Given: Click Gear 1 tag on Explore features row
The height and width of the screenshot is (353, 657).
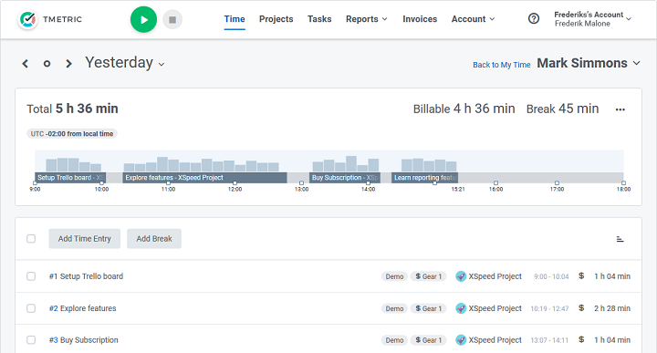Looking at the screenshot, I should [x=428, y=308].
